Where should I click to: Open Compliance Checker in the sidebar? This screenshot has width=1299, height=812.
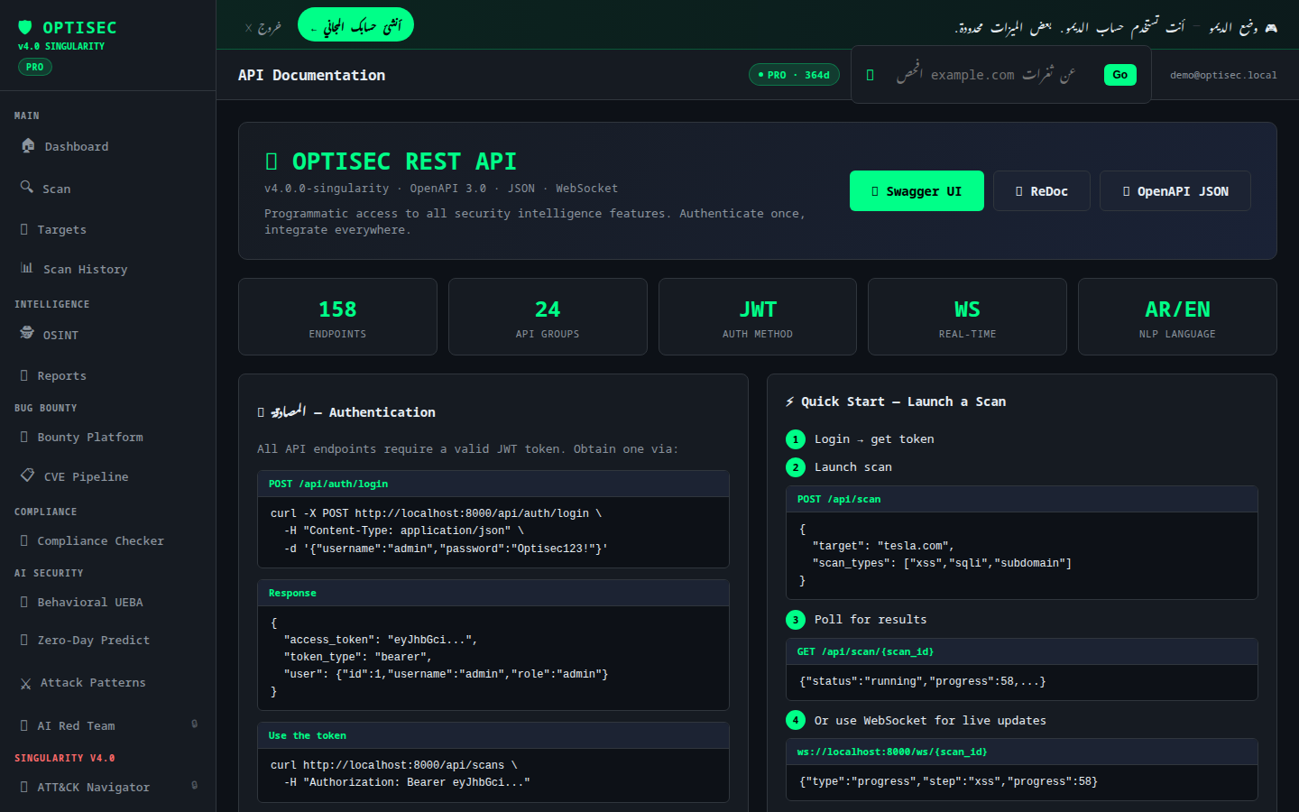[108, 541]
